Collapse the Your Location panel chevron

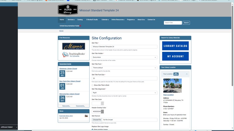coord(187,74)
